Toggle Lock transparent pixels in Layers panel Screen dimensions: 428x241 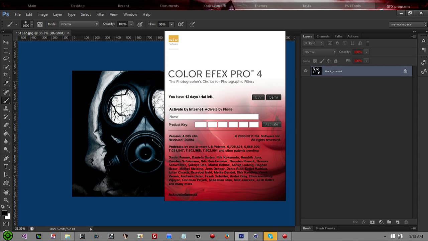(315, 61)
